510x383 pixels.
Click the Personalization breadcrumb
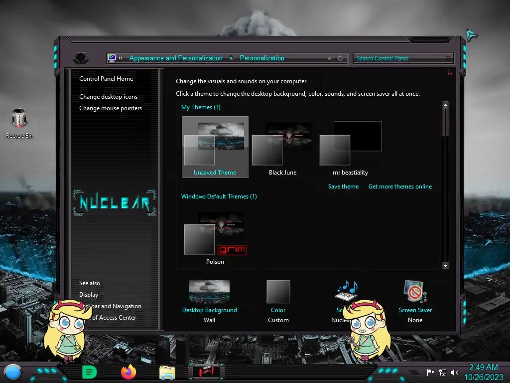click(262, 58)
